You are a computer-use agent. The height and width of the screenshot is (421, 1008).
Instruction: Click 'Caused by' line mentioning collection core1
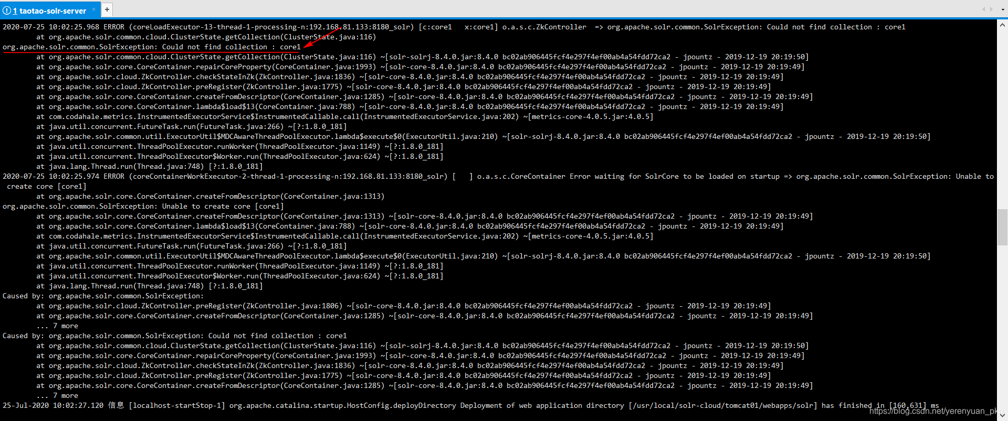pos(175,336)
